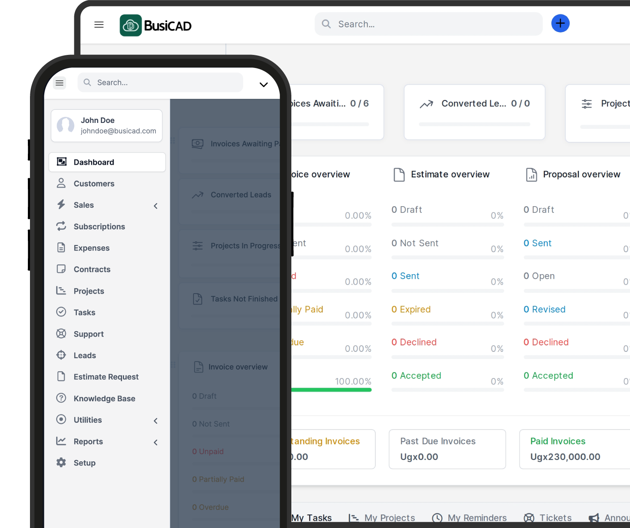
Task: Click the Expenses document icon
Action: (61, 248)
